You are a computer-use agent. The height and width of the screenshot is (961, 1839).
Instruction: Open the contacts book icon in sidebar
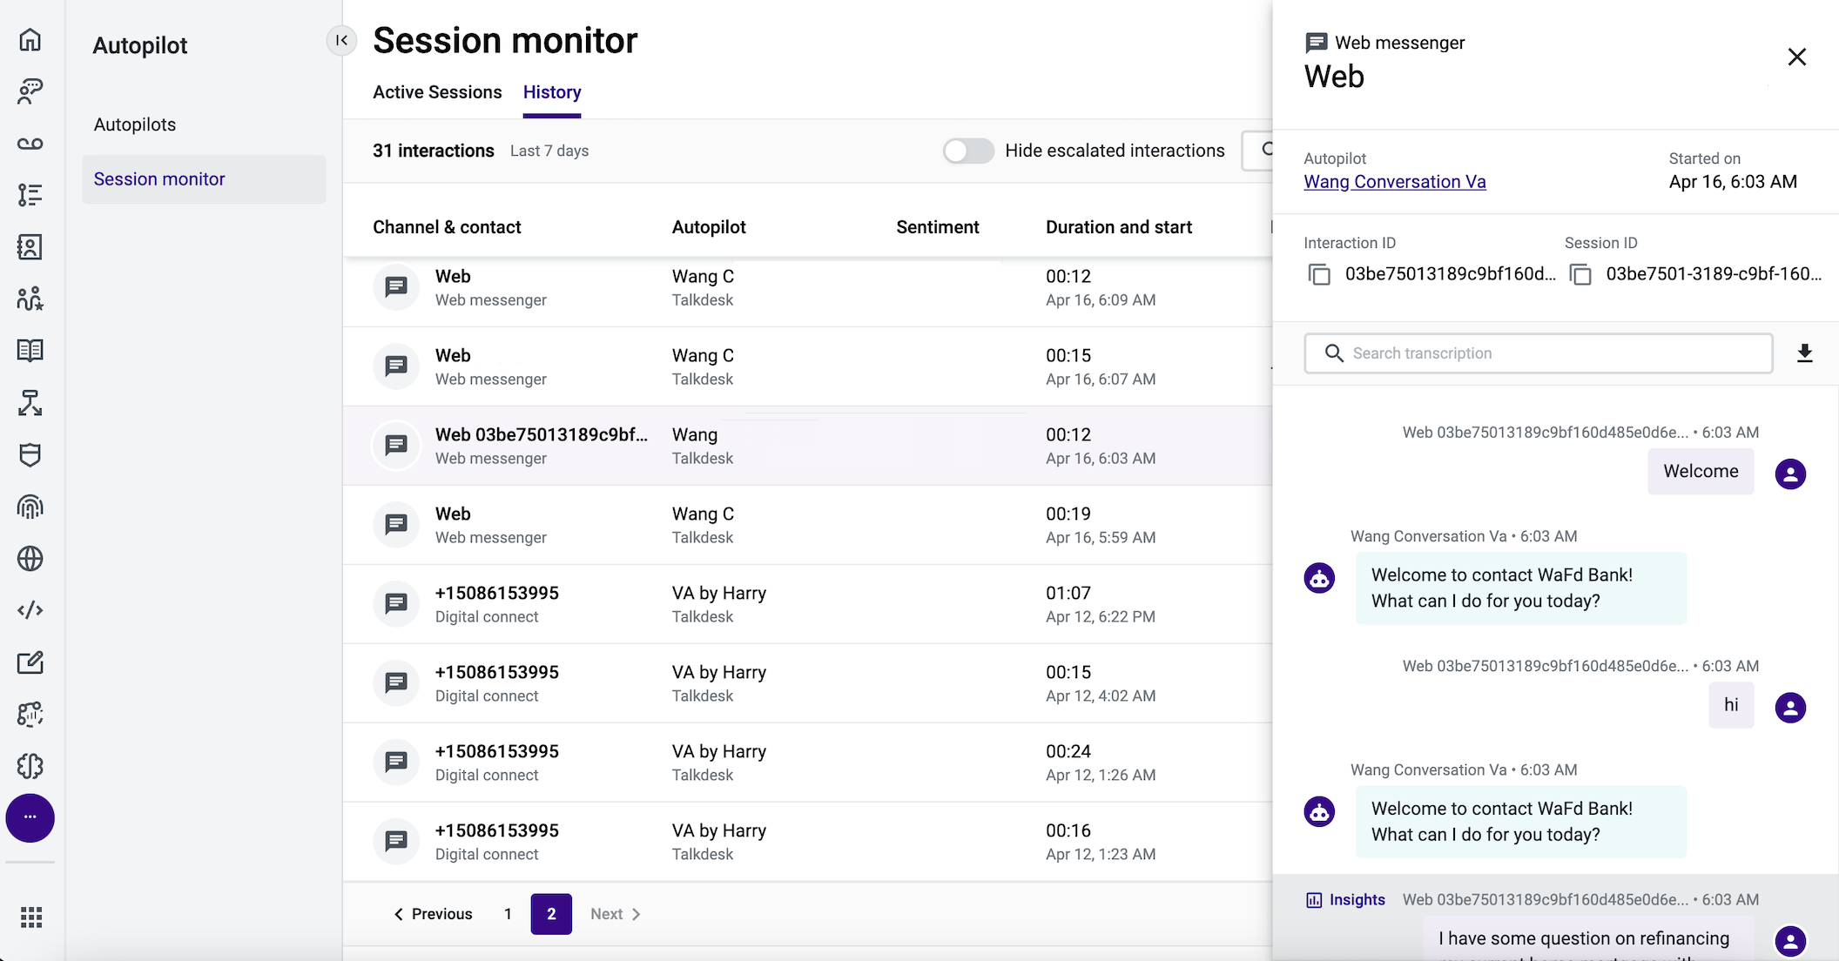coord(30,246)
